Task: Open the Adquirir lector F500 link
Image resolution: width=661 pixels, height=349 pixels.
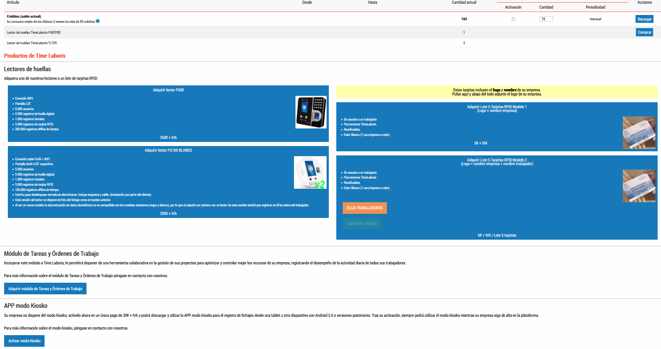Action: (168, 90)
